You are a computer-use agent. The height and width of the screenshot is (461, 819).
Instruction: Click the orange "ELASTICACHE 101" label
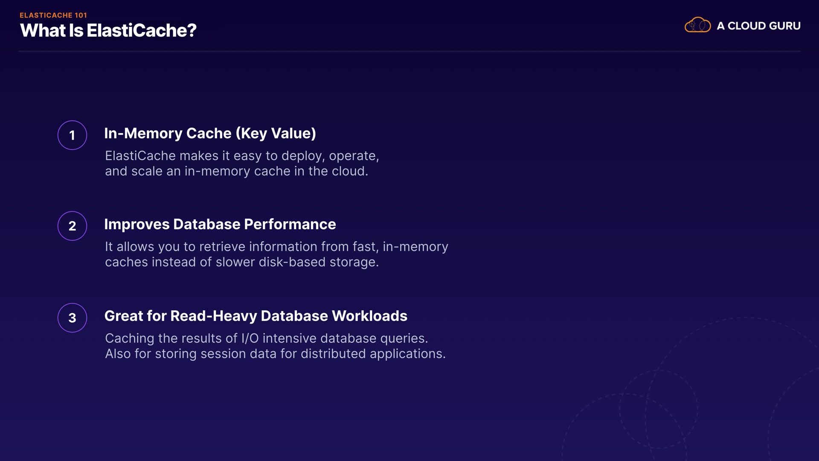53,15
